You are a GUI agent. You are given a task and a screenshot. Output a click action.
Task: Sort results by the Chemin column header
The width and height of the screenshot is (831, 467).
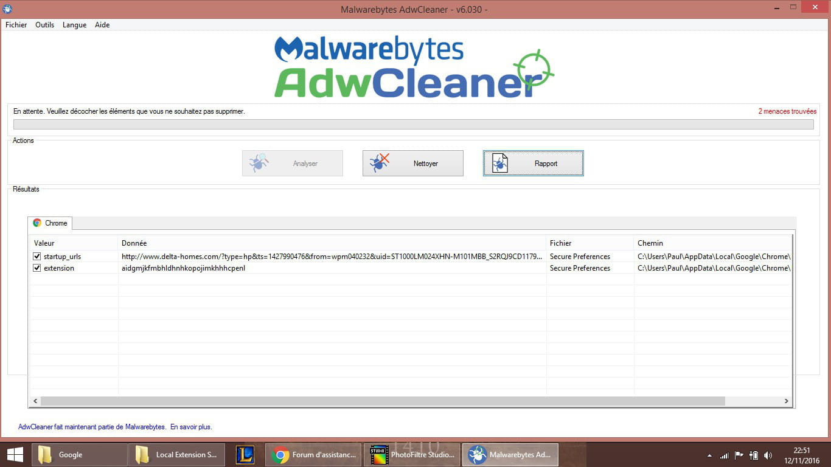[713, 243]
